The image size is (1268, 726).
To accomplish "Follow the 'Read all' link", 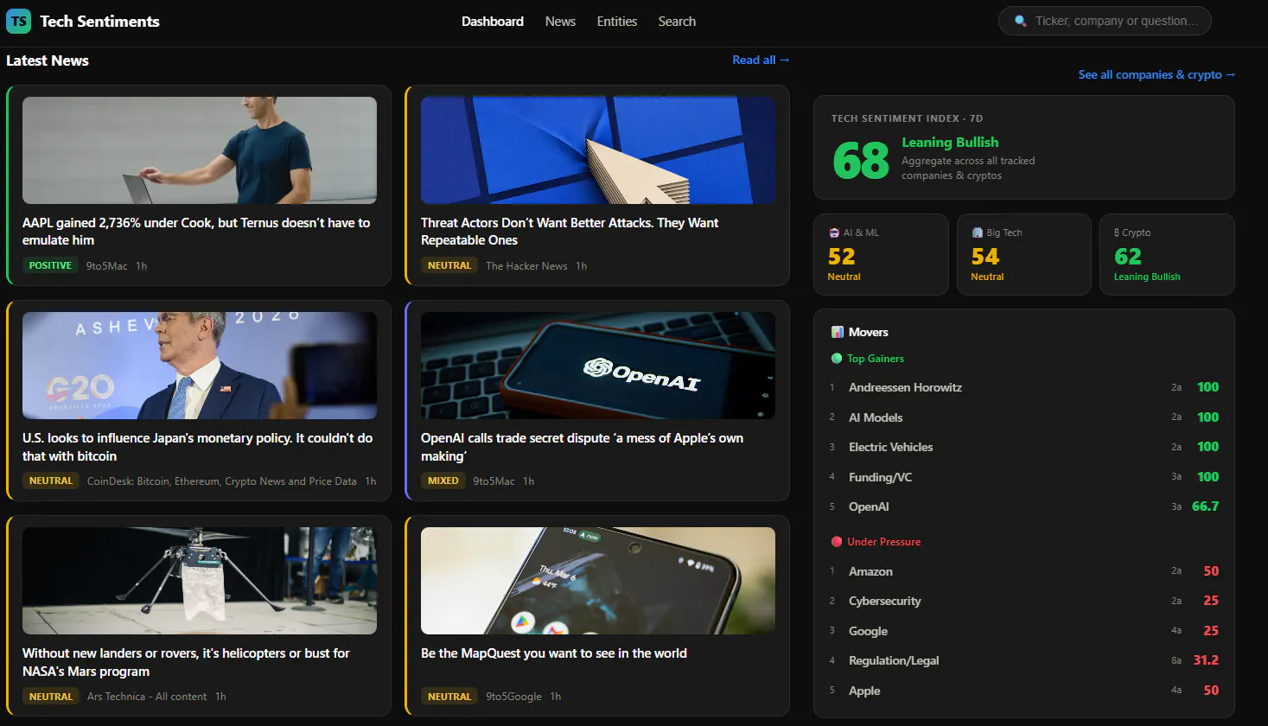I will pos(761,60).
